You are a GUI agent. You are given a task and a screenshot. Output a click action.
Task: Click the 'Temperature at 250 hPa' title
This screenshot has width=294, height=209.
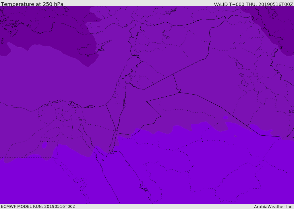tap(32, 4)
